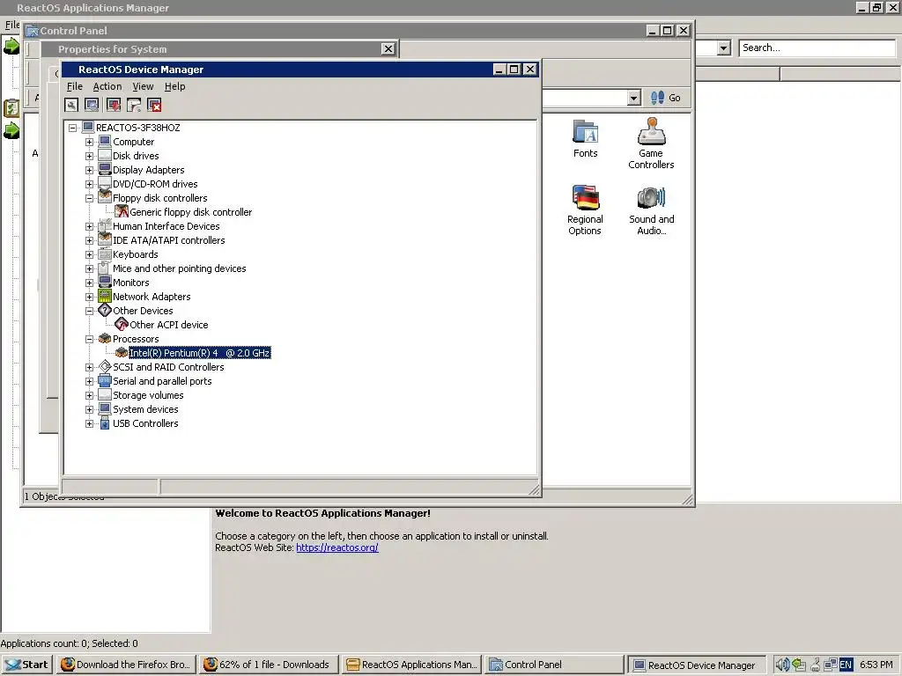Click the Update driver toolbar icon
This screenshot has height=676, width=902.
pos(114,105)
